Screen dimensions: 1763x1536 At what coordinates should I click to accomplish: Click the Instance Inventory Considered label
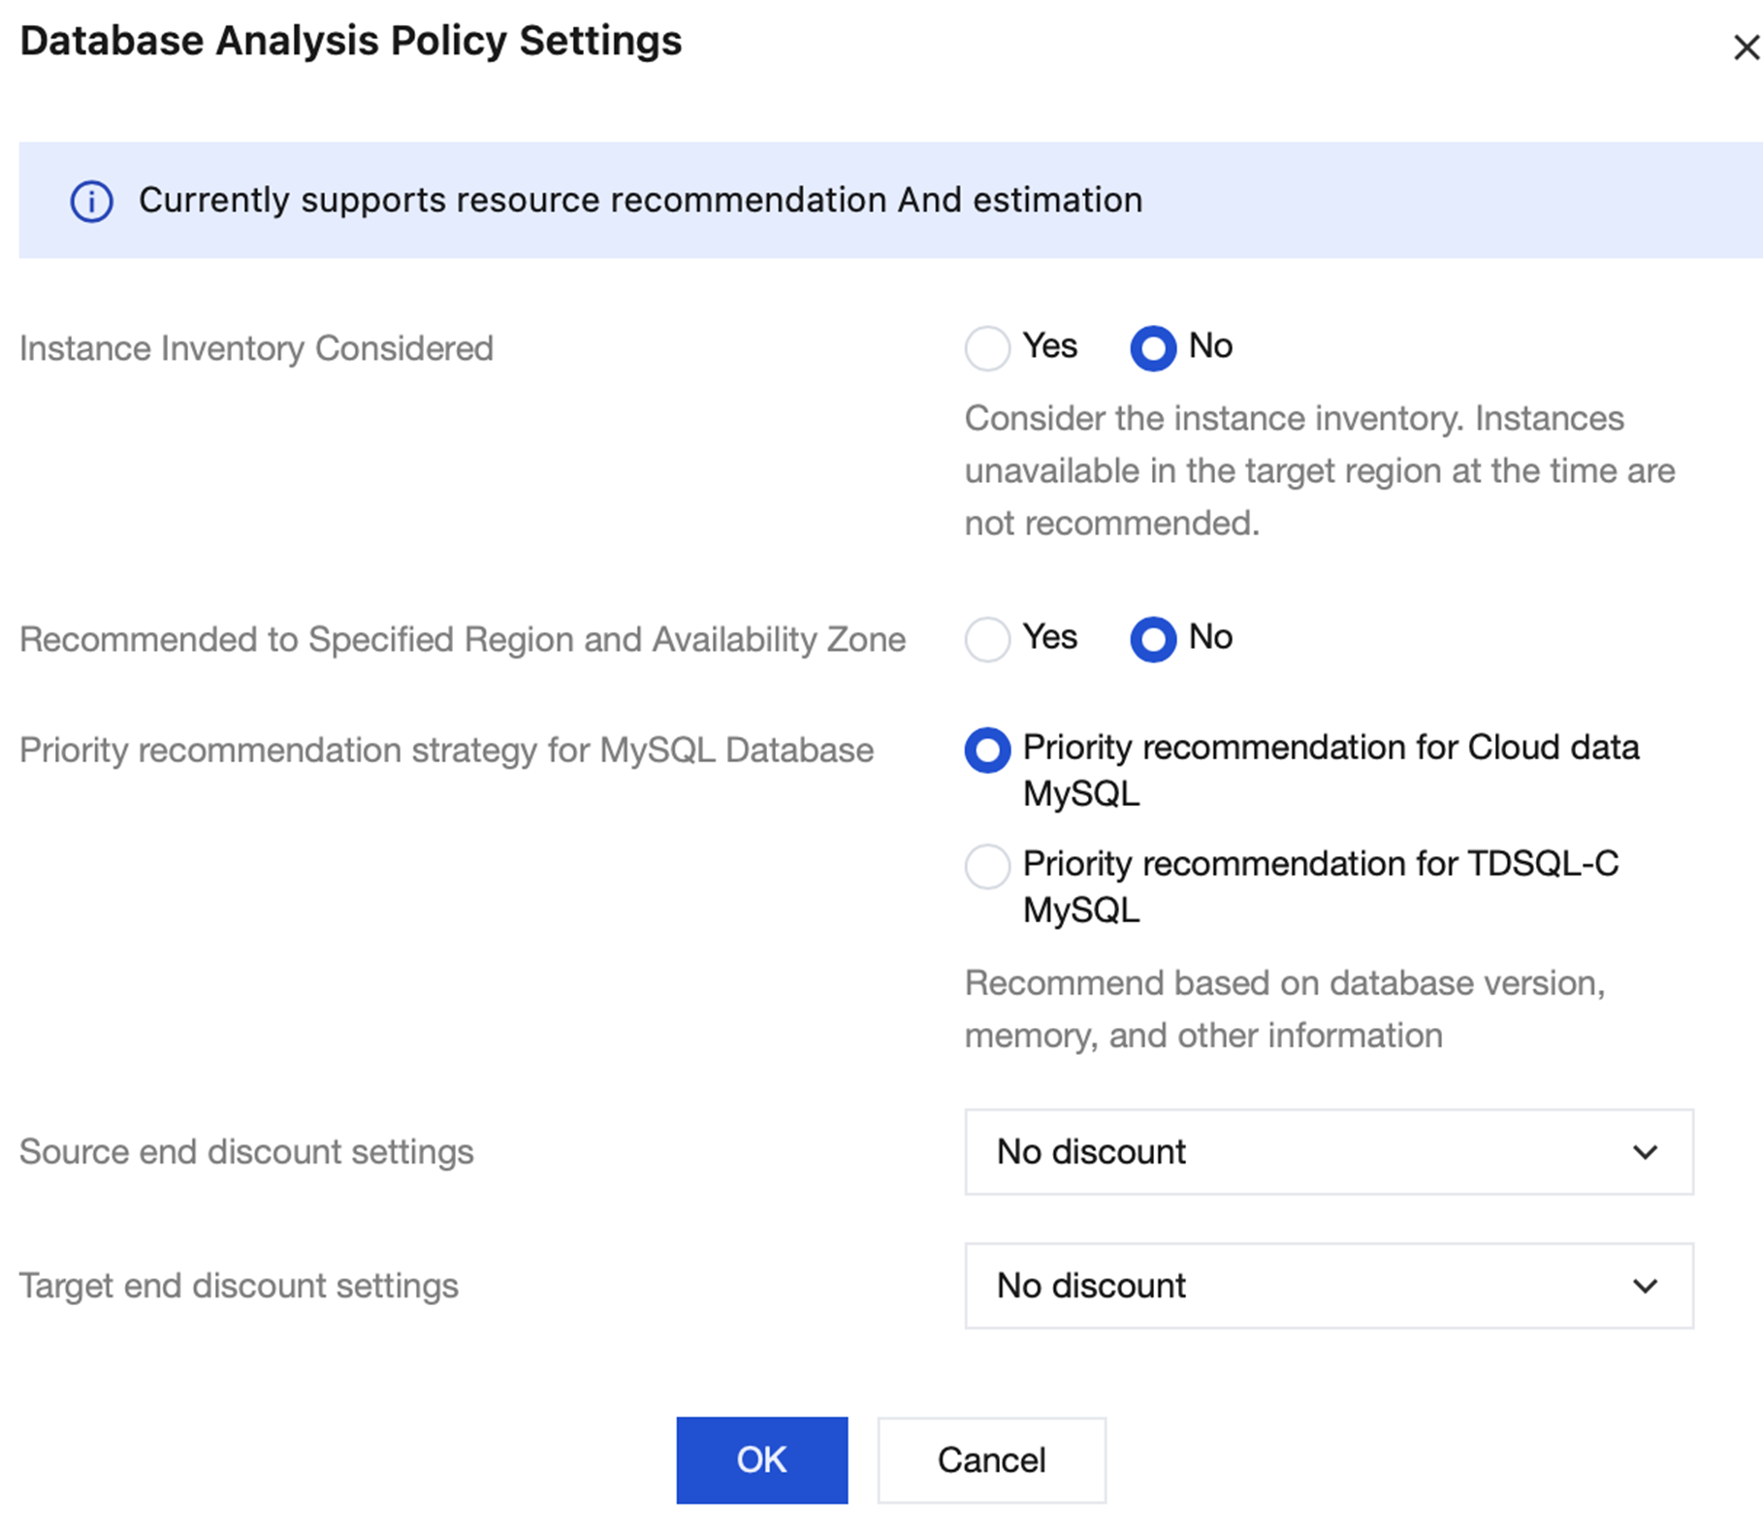point(256,349)
